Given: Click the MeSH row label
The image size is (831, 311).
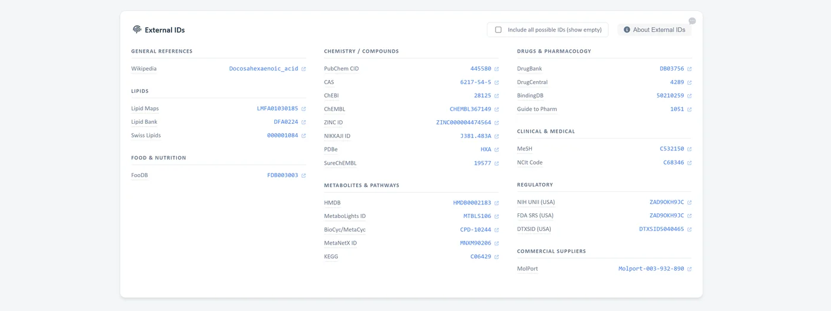Looking at the screenshot, I should tap(525, 149).
